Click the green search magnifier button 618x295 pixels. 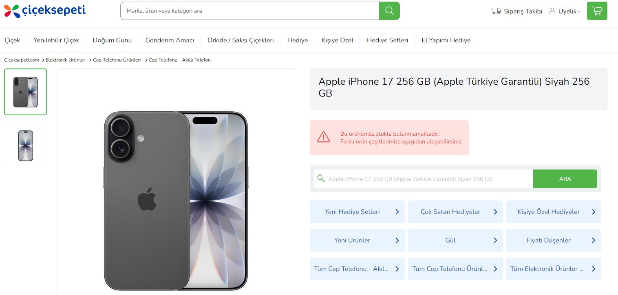point(389,11)
